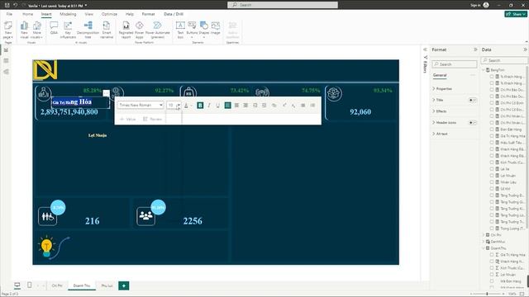Screen dimensions: 529x297
Task: Switch to desktop layout icon
Action: [17, 285]
